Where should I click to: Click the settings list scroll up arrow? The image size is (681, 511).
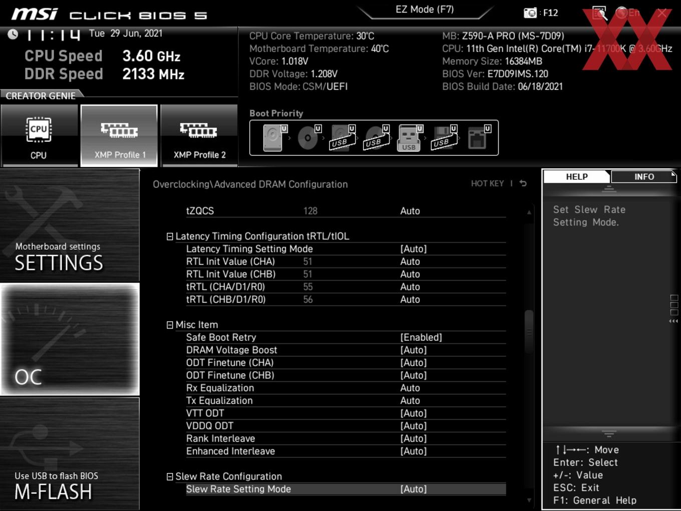coord(529,212)
